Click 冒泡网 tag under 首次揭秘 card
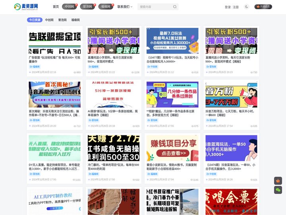Image resolution: width=286 pixels, height=215 pixels. pyautogui.click(x=35, y=120)
